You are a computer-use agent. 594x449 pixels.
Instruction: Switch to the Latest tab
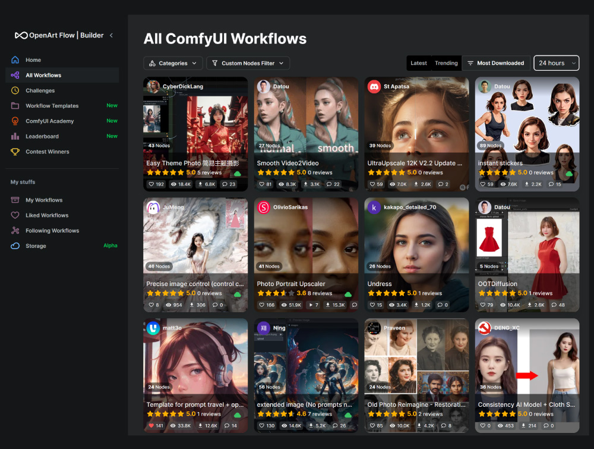pyautogui.click(x=419, y=63)
